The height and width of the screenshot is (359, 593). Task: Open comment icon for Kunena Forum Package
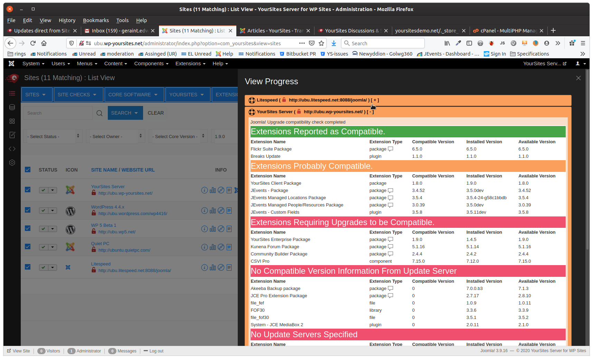pos(390,247)
